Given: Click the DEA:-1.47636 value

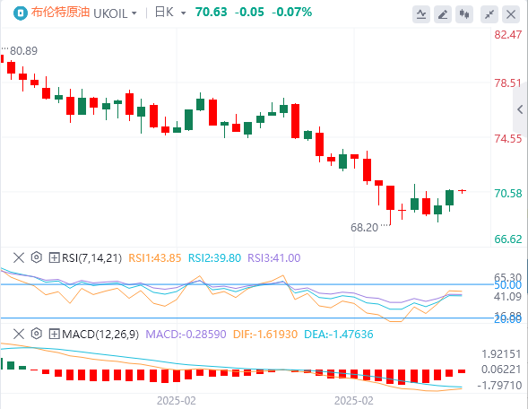Looking at the screenshot, I should point(339,335).
